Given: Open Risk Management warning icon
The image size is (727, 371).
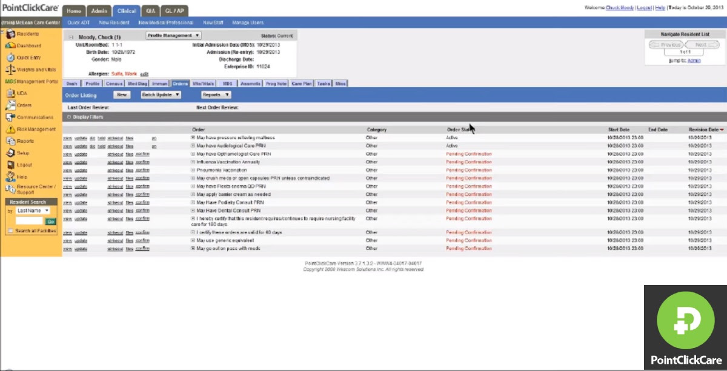Looking at the screenshot, I should coord(10,129).
